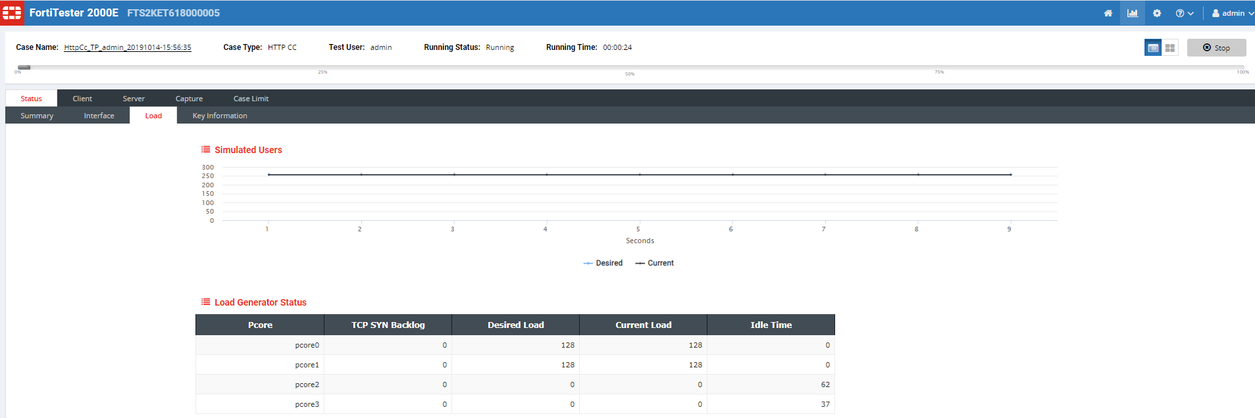The height and width of the screenshot is (418, 1255).
Task: Click the Idle Time column header
Action: coord(771,325)
